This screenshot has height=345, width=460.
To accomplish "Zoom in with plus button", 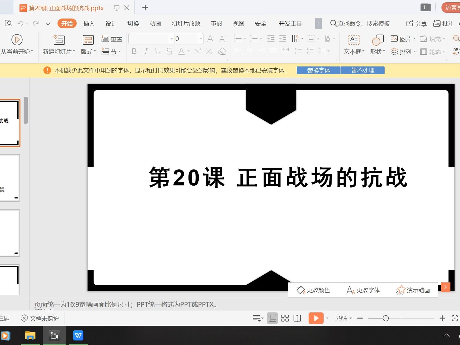I will (x=442, y=318).
